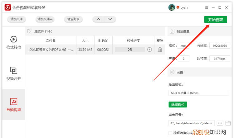Click the 00:00:51 duration cell
Screen dimensions: 234x138
(x=103, y=50)
